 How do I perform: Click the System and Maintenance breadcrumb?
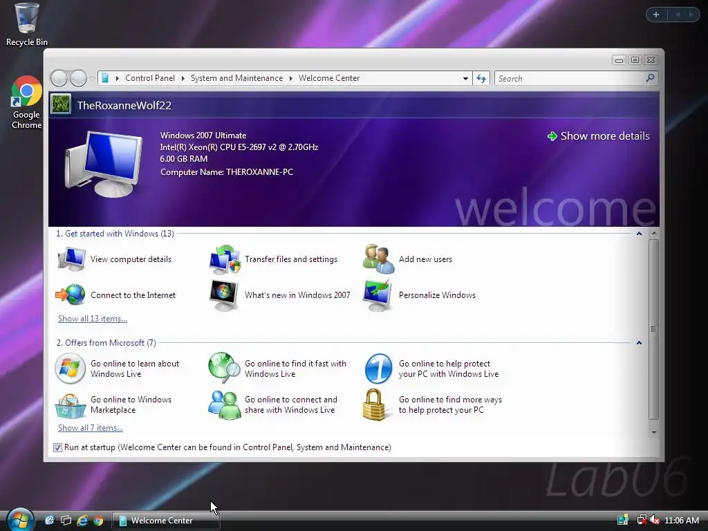236,78
